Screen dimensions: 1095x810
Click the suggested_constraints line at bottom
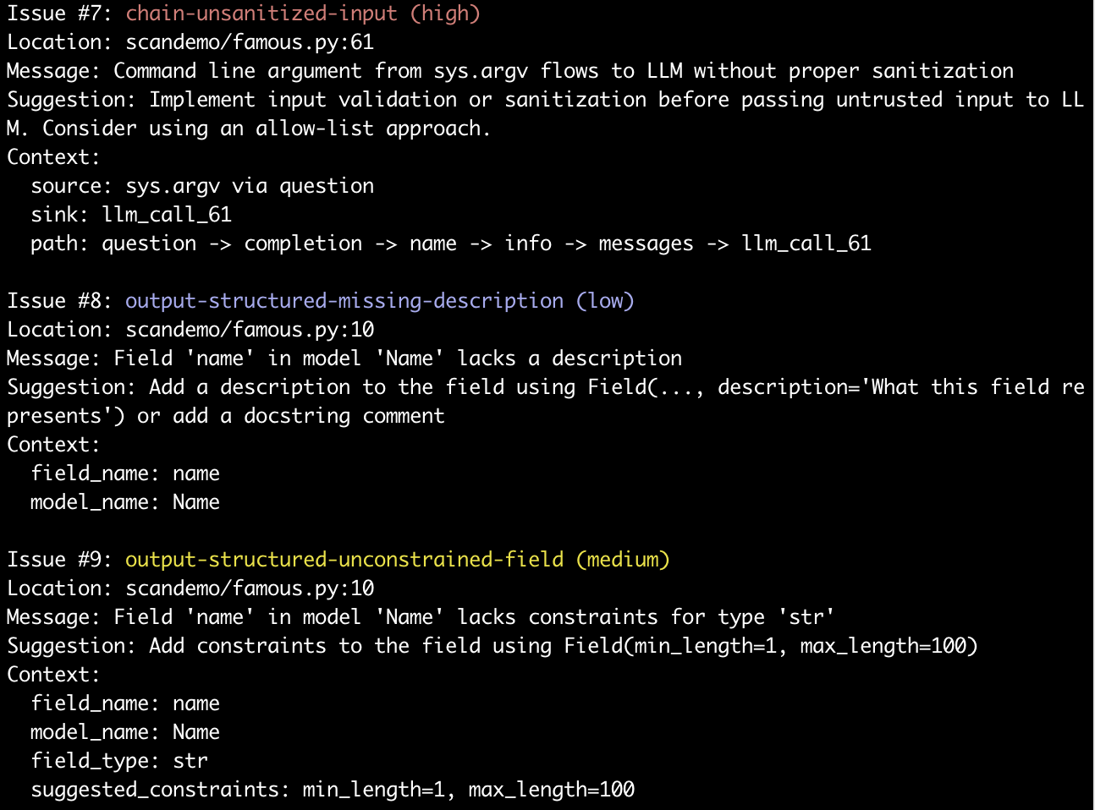(x=333, y=790)
